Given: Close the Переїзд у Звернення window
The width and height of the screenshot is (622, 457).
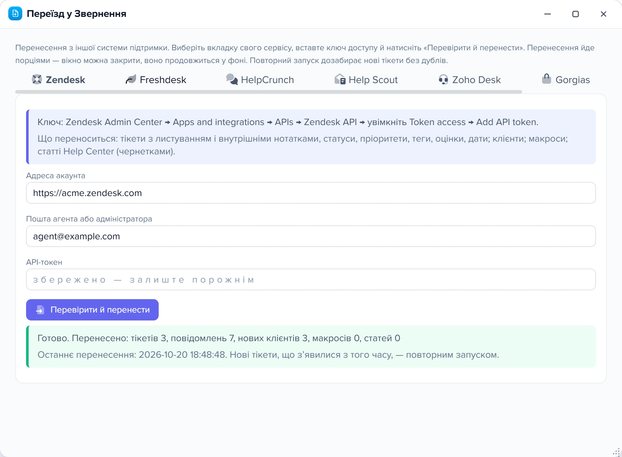Looking at the screenshot, I should (603, 14).
